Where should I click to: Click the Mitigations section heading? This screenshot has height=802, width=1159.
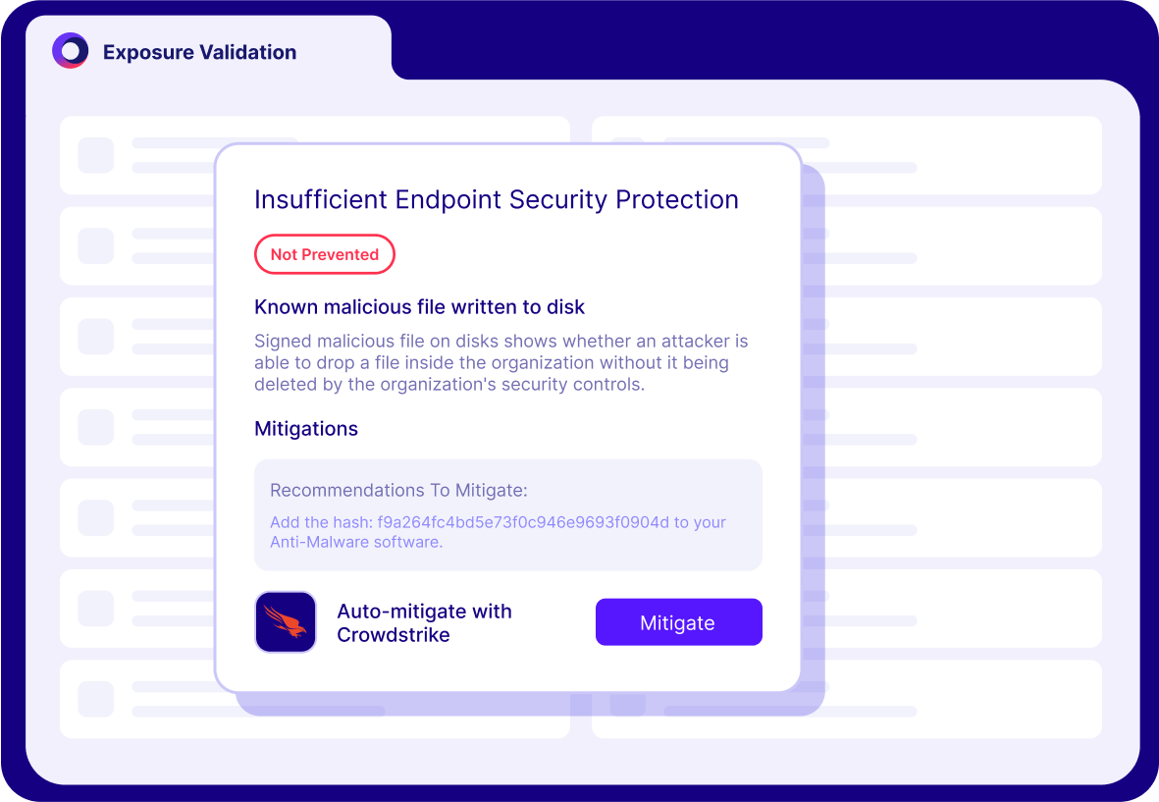(x=306, y=429)
